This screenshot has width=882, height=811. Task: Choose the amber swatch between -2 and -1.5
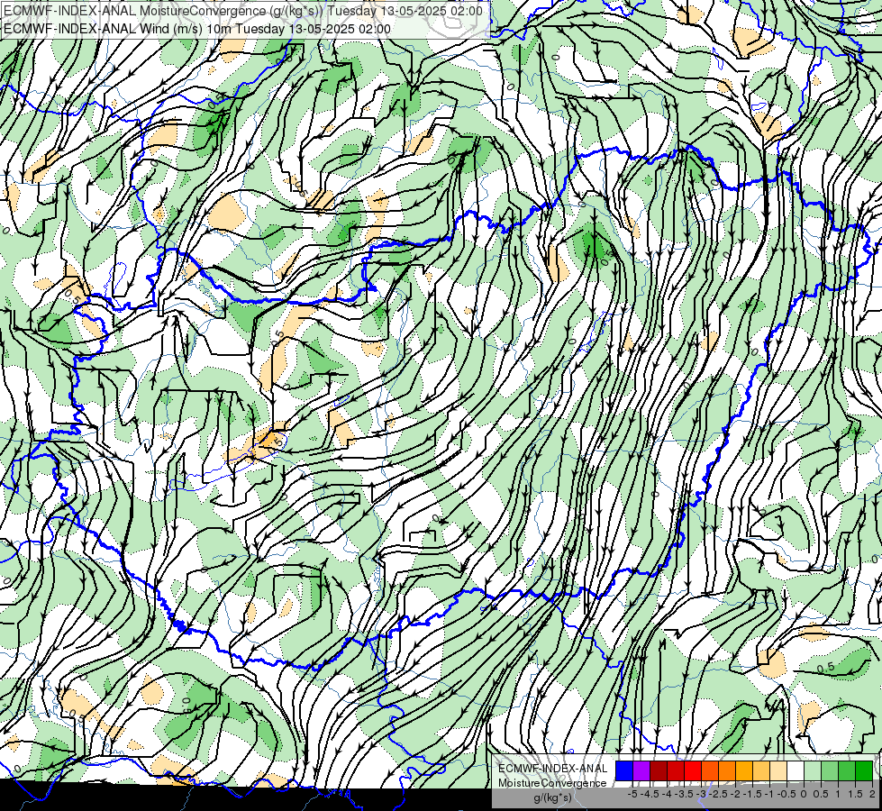pos(744,770)
